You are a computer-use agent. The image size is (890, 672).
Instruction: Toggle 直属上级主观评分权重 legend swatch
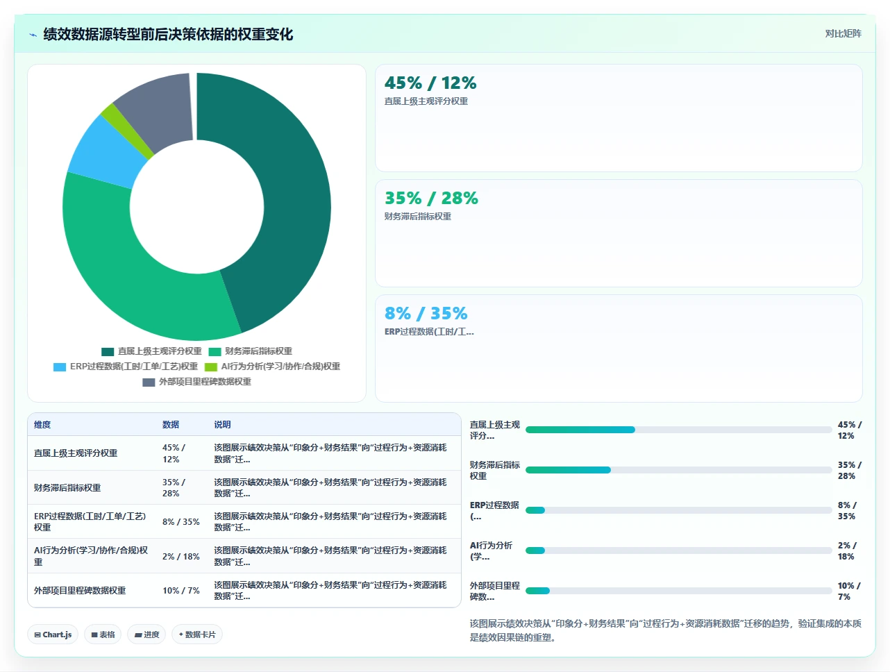(108, 351)
